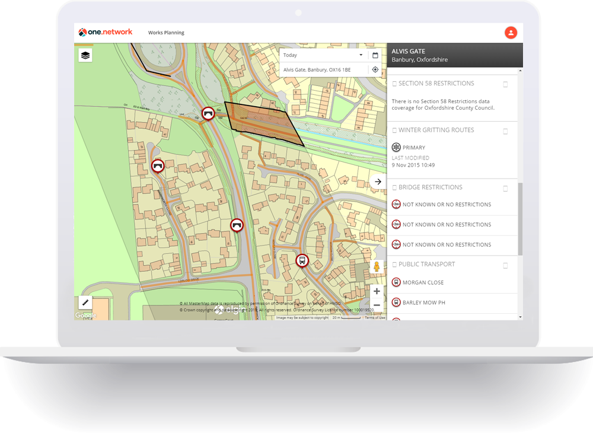593x433 pixels.
Task: Tick the Winter Gritting Routes checkbox
Action: [x=505, y=131]
